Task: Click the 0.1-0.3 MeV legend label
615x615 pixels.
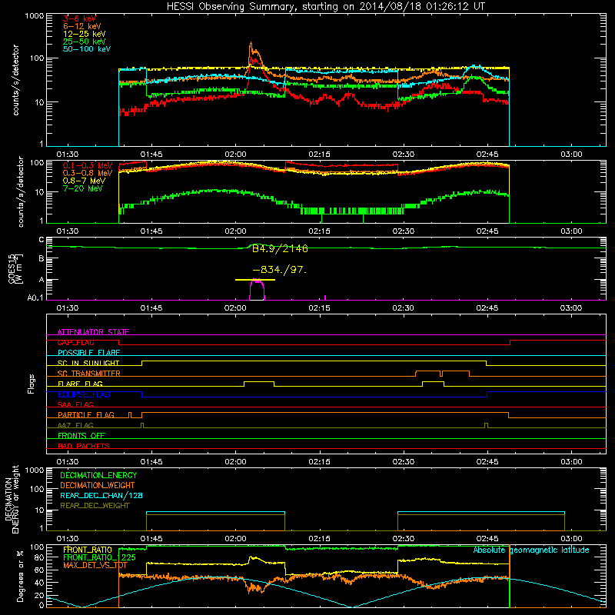Action: (88, 165)
